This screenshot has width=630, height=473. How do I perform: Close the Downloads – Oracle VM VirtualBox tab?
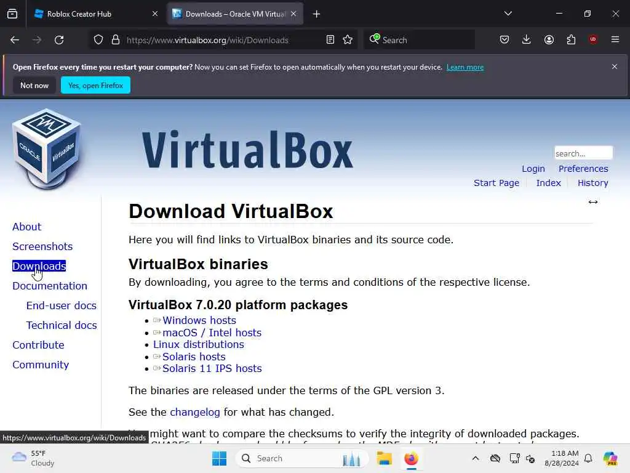[x=293, y=14]
